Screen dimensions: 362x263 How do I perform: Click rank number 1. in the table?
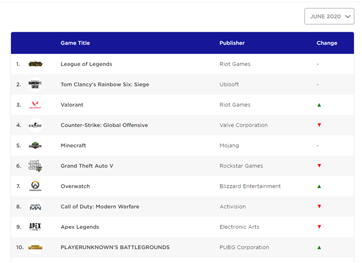coord(18,64)
